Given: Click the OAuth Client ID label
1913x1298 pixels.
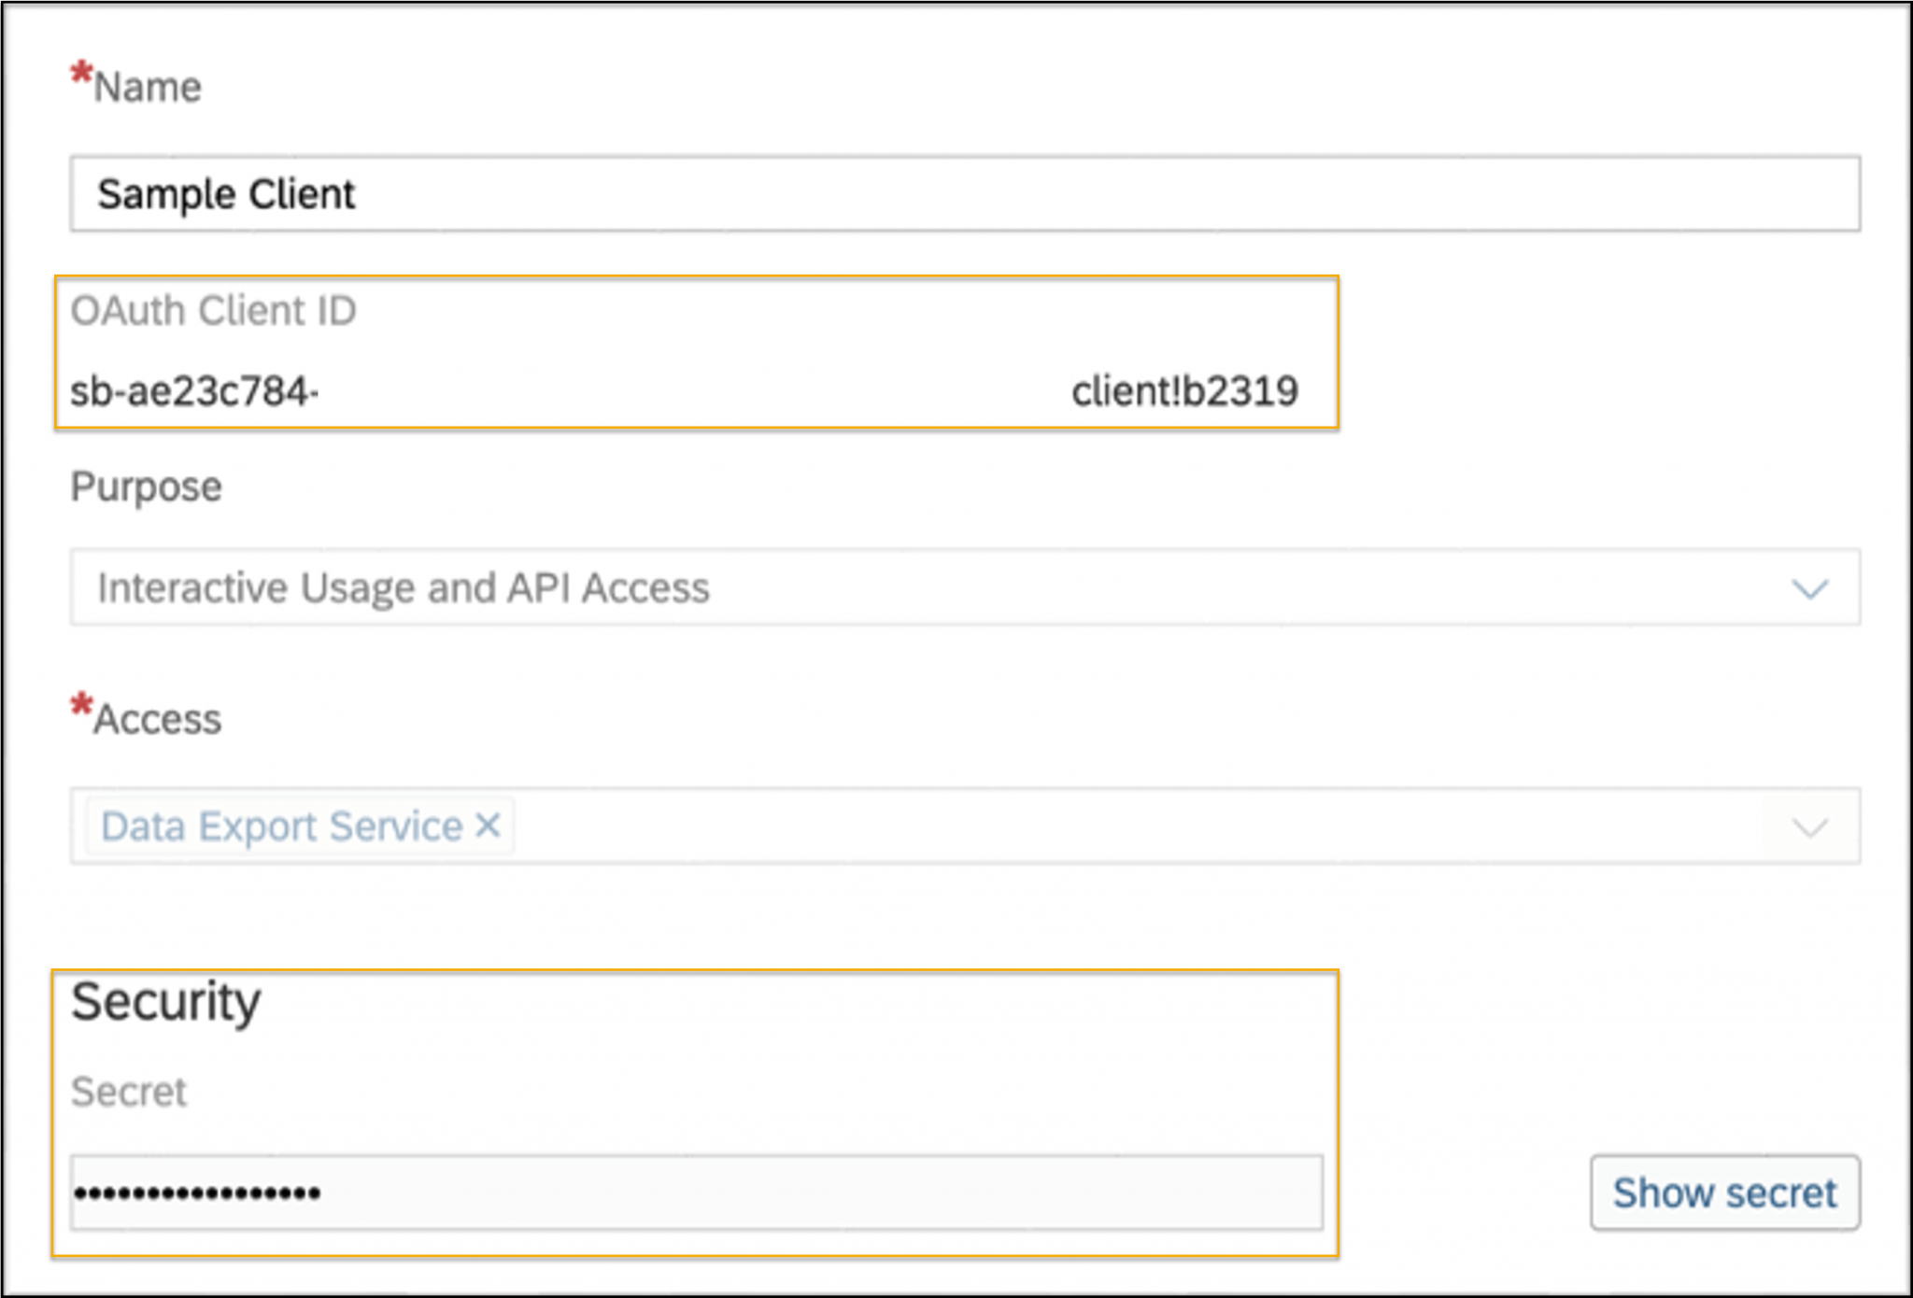Looking at the screenshot, I should point(215,311).
